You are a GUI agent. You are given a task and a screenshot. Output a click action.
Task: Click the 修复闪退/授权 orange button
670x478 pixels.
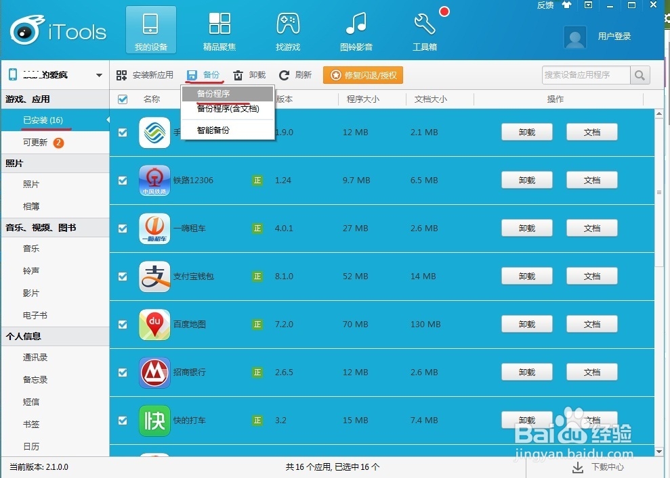pyautogui.click(x=362, y=75)
